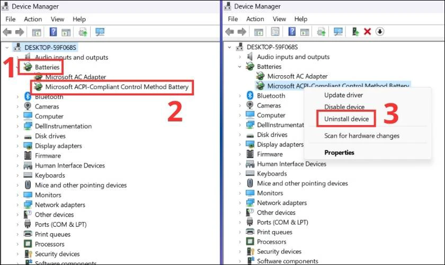The height and width of the screenshot is (265, 445).
Task: Click the monitor scan-hardware icon in the left toolbar
Action: [x=100, y=32]
